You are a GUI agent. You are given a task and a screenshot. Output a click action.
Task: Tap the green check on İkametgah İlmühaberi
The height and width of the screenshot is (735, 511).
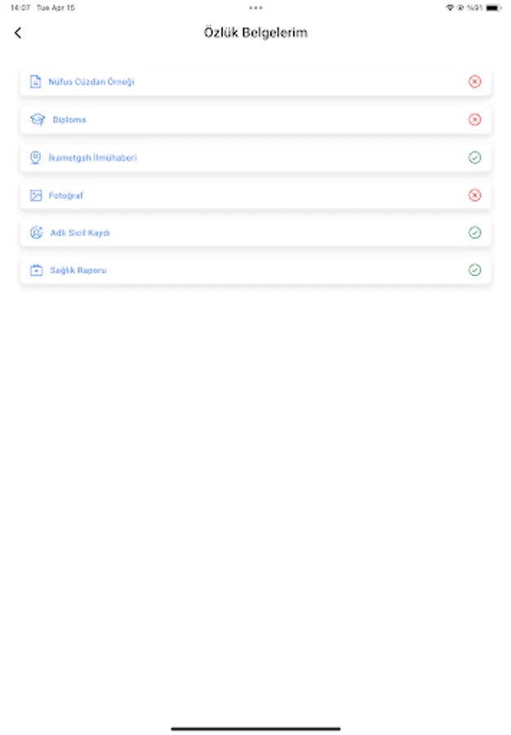474,158
